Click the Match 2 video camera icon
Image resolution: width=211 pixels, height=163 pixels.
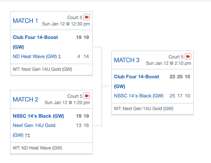(x=87, y=96)
